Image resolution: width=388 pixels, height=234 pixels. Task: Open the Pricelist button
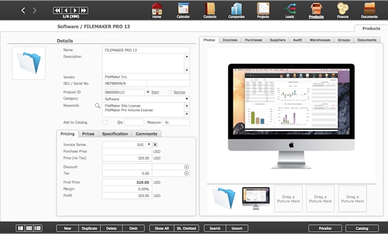pyautogui.click(x=325, y=228)
